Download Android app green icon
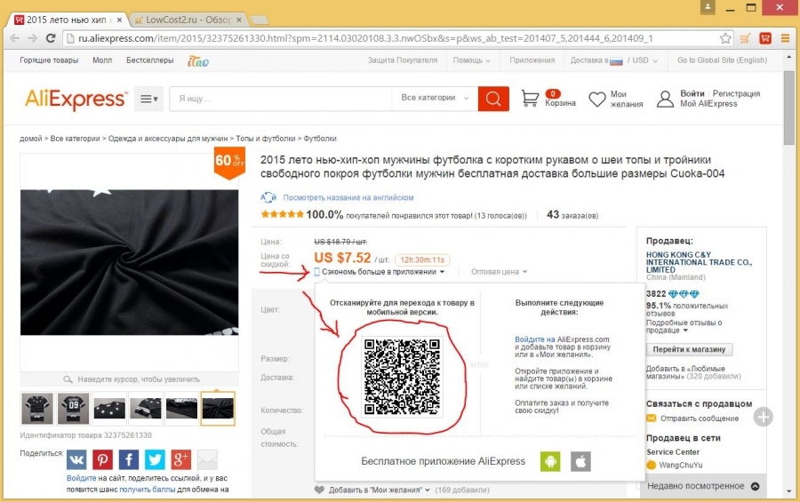This screenshot has height=502, width=800. point(550,462)
